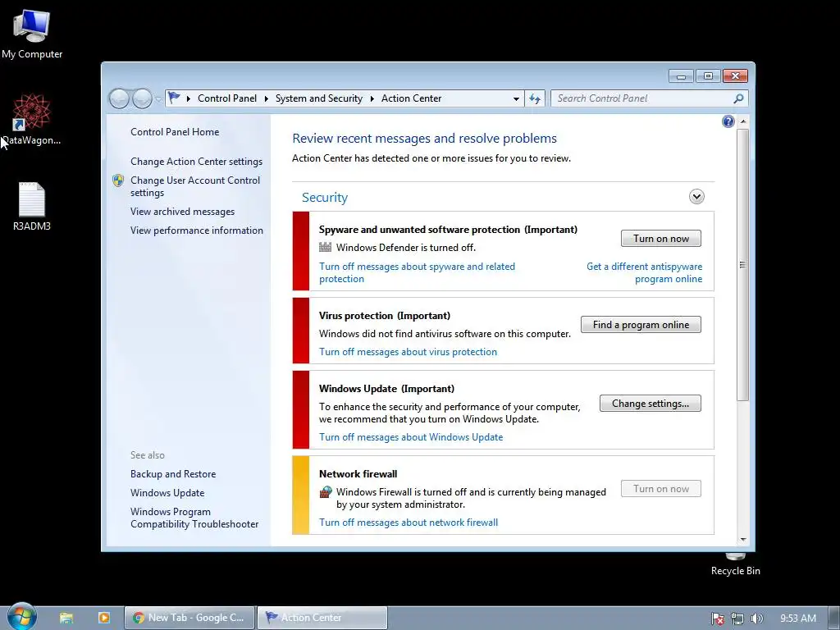The image size is (840, 630).
Task: Click the refresh button beside the address bar
Action: point(535,98)
